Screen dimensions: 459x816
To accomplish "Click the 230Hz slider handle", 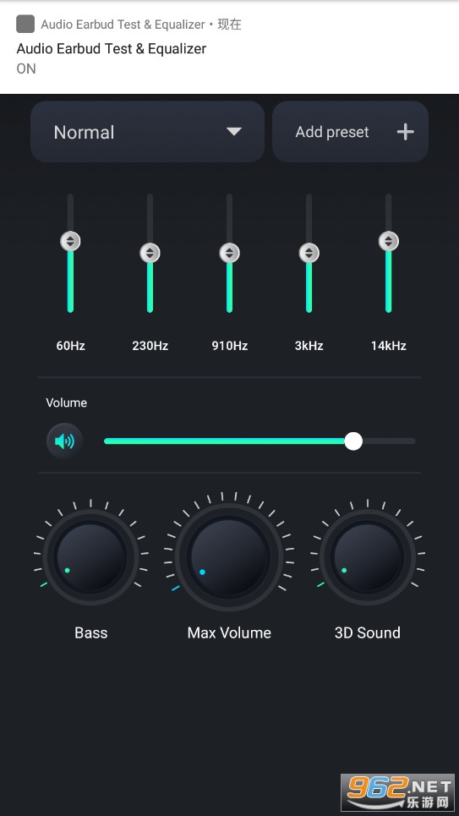I will pyautogui.click(x=150, y=253).
